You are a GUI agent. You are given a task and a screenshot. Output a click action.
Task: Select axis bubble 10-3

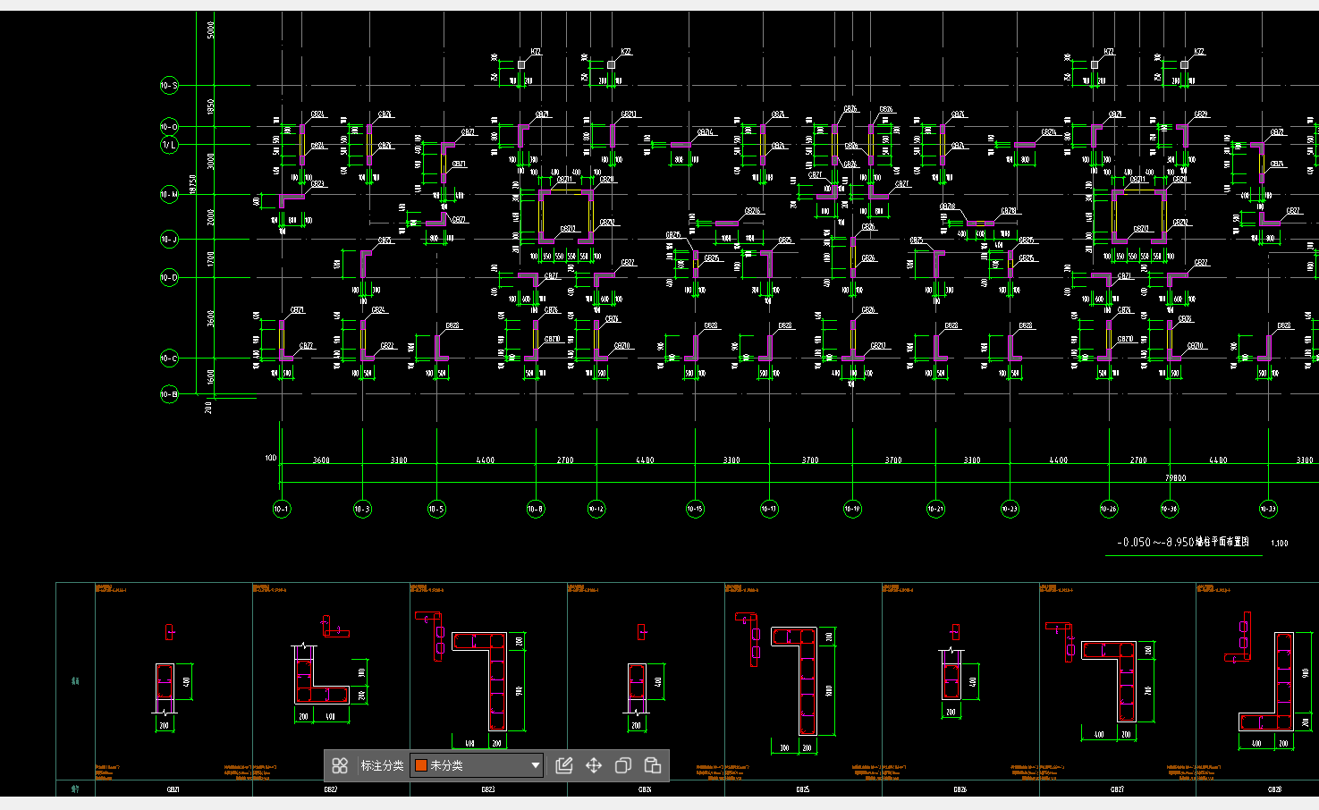point(362,509)
